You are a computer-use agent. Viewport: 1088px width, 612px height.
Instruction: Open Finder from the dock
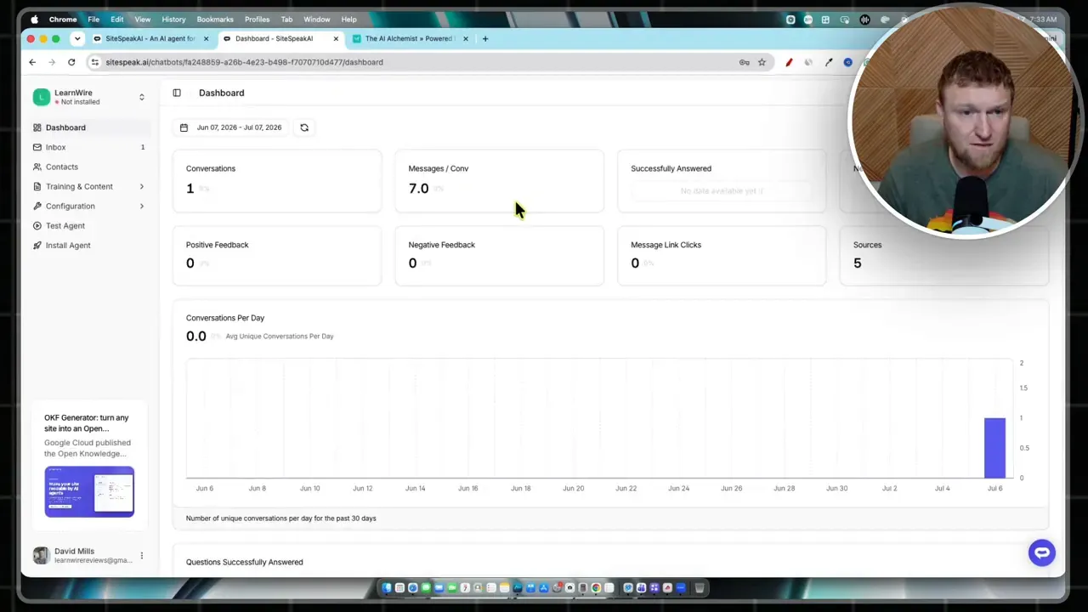click(387, 587)
